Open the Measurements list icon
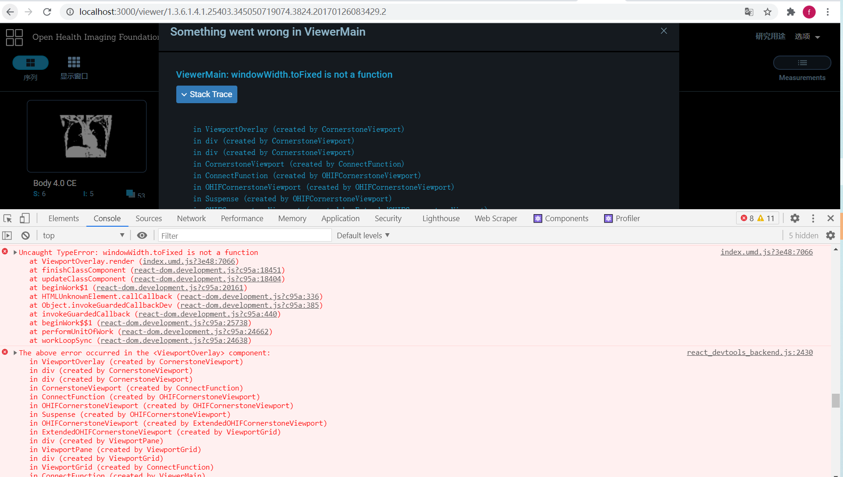The image size is (843, 477). (x=802, y=62)
